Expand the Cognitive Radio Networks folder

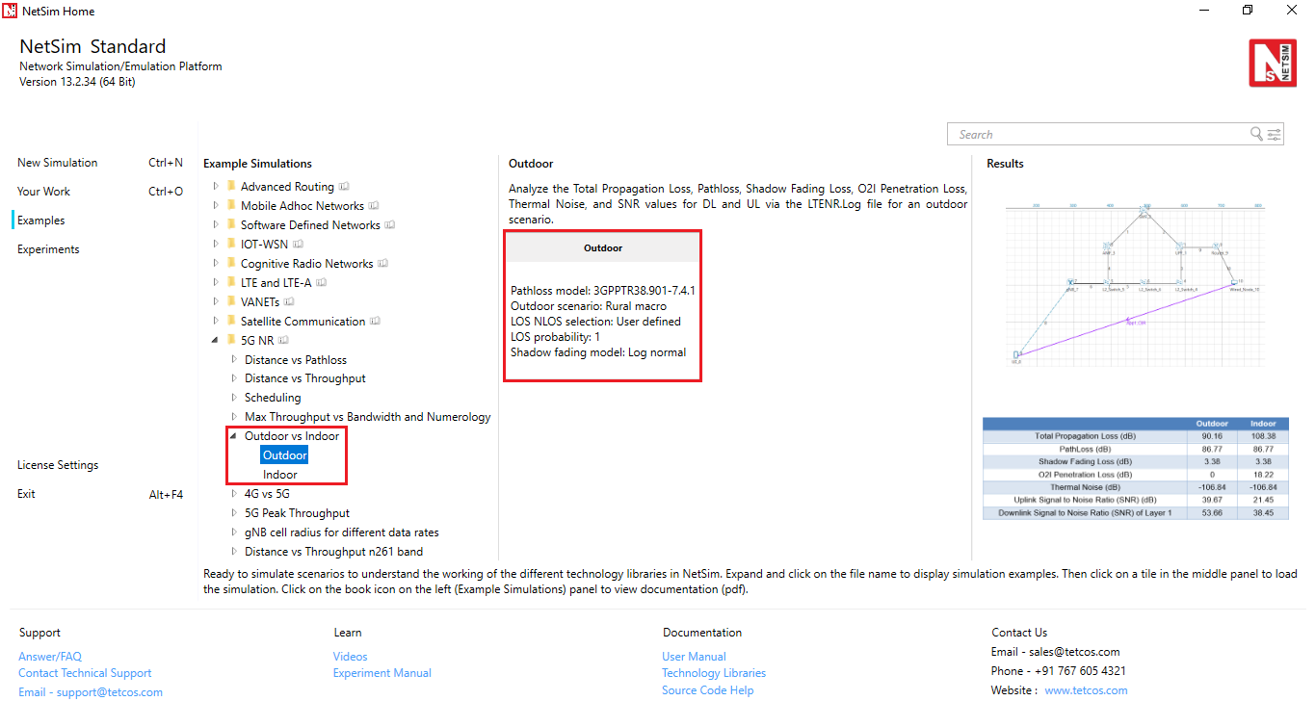(x=216, y=264)
